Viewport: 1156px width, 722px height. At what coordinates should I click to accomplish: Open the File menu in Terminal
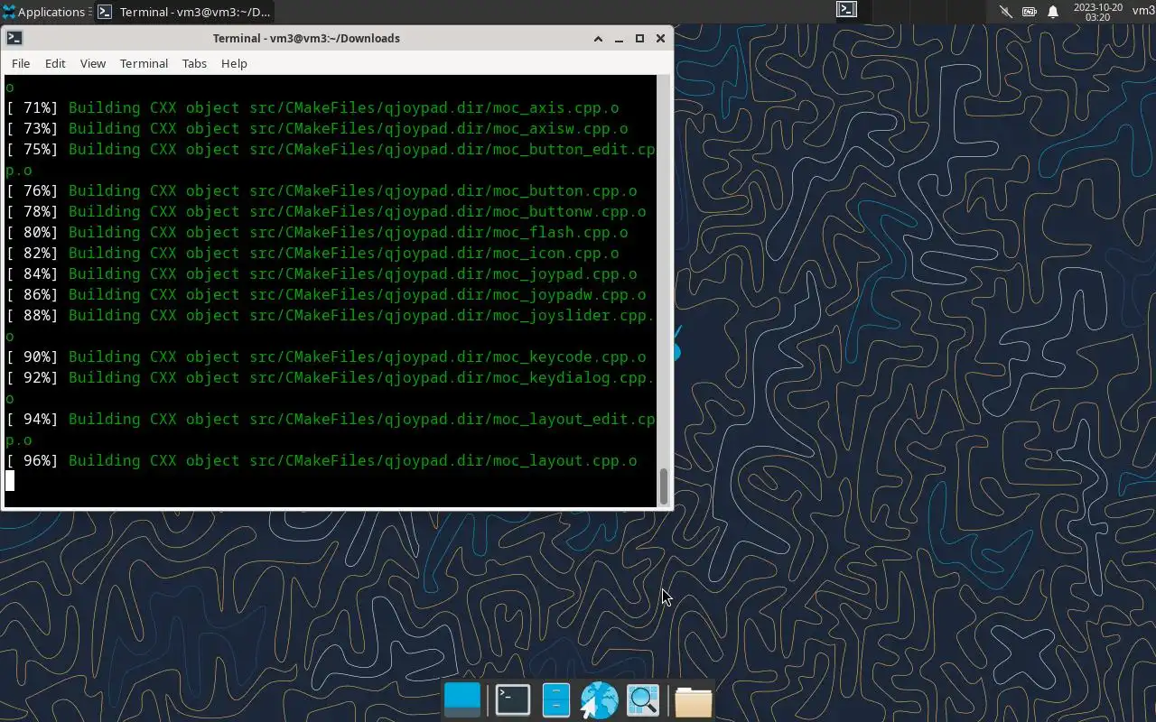click(21, 63)
